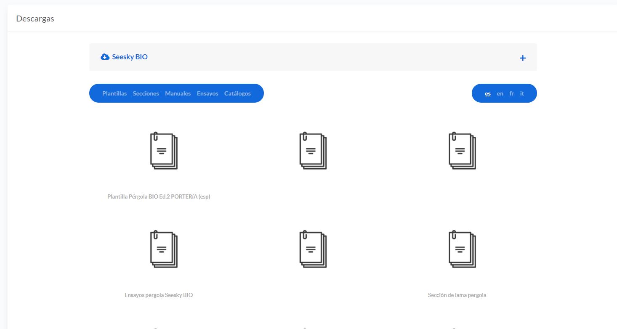Filter downloads by Catálogos
This screenshot has height=329, width=617.
[237, 93]
